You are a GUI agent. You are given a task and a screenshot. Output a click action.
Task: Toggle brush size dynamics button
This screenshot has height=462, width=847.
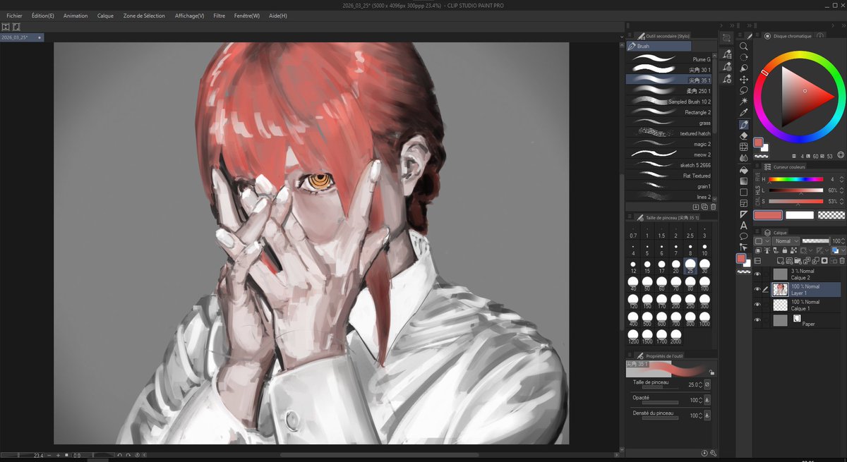[707, 384]
